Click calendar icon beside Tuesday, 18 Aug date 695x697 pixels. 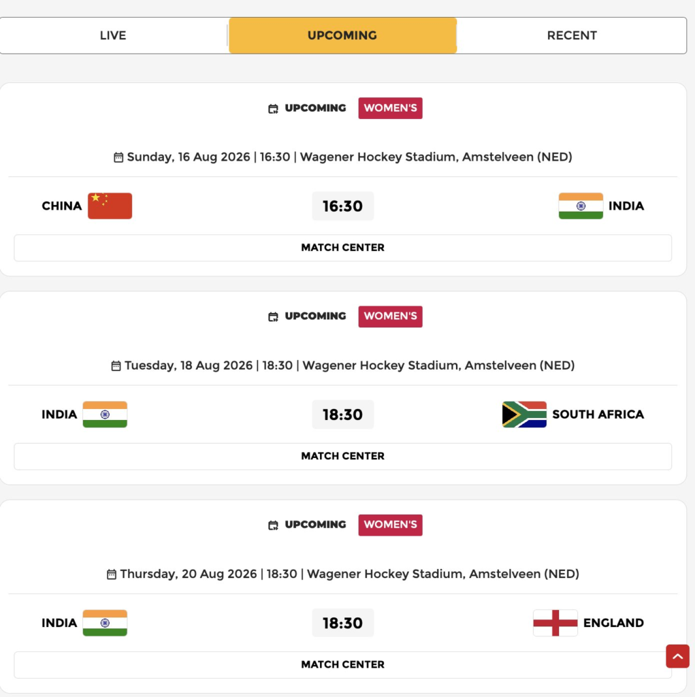(x=116, y=366)
